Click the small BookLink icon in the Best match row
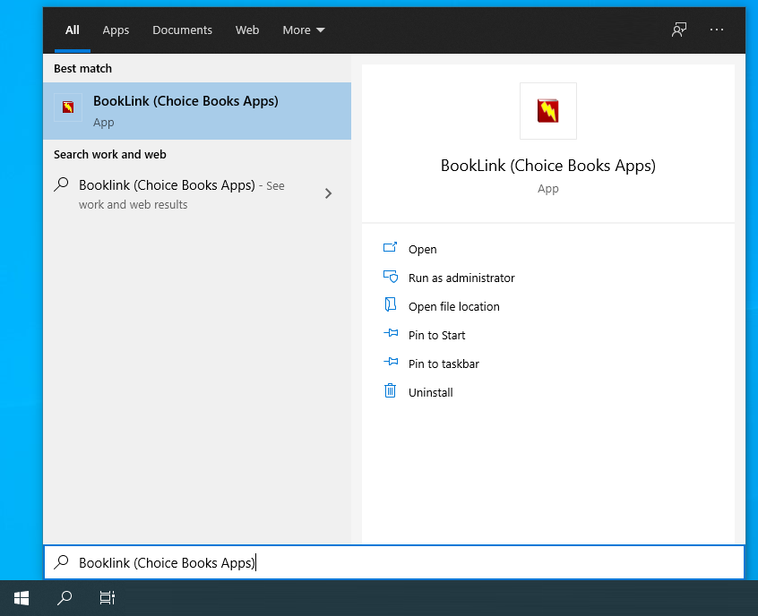 point(68,107)
